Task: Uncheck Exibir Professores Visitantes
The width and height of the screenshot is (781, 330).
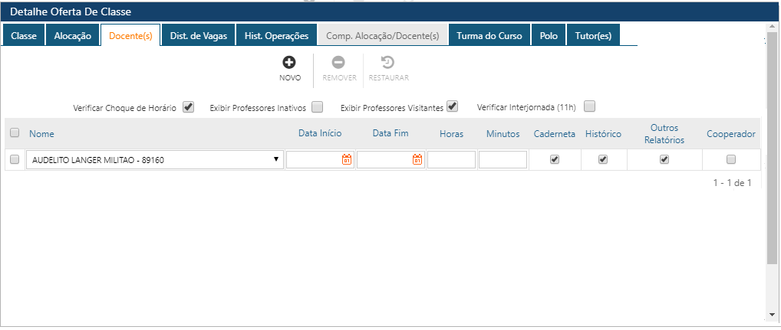Action: 453,106
